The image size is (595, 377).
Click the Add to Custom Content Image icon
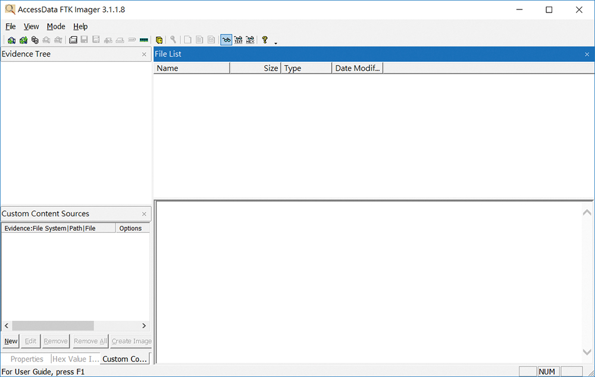[x=108, y=40]
